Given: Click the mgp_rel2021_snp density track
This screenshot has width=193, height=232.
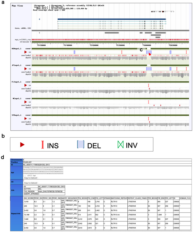Looking at the screenshot, I should tap(110, 40).
